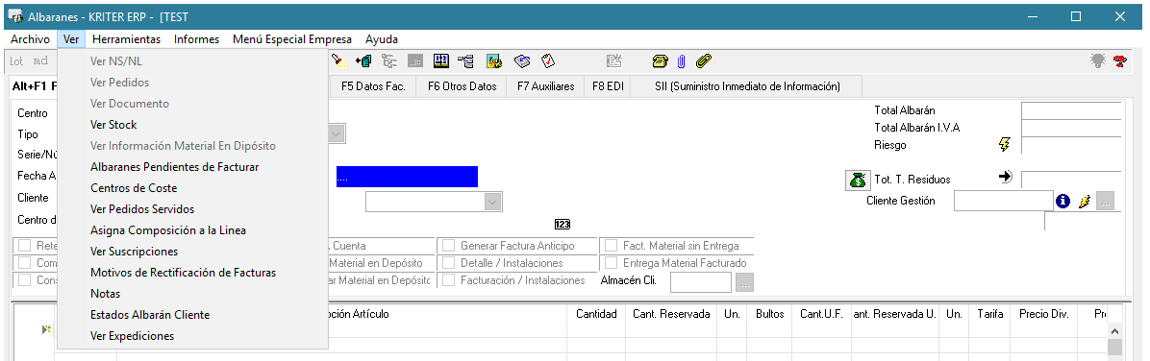Switch to the F5 Datos Fac. tab
Screen dimensions: 1150x361
pos(373,86)
